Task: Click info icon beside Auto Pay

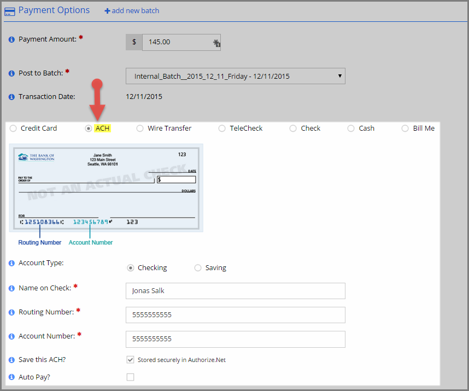Action: [11, 377]
